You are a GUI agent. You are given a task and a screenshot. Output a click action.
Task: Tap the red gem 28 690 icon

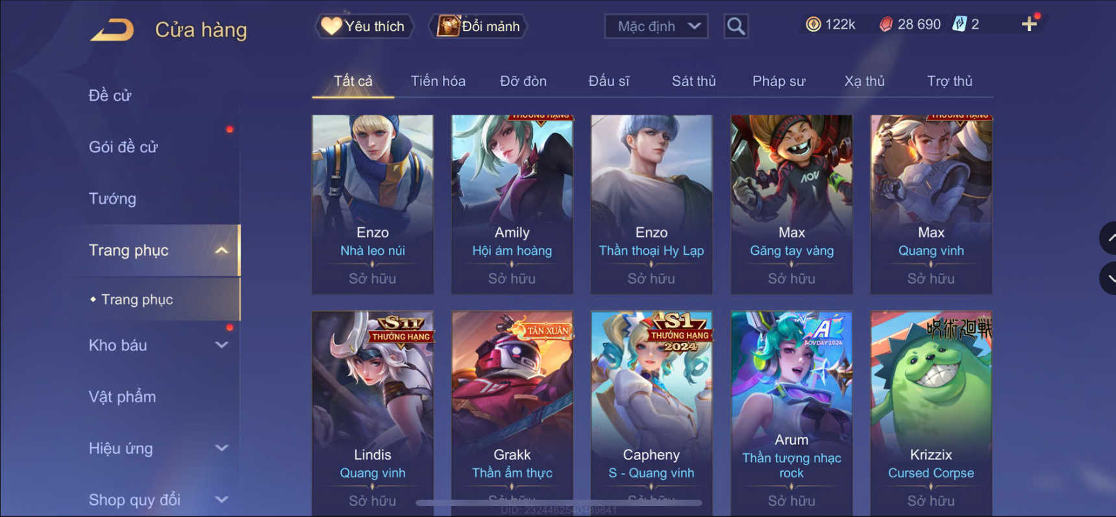886,25
